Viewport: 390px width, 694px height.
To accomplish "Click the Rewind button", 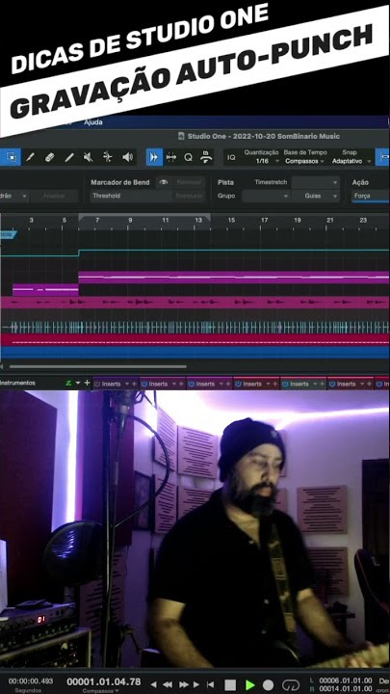I will tap(168, 684).
